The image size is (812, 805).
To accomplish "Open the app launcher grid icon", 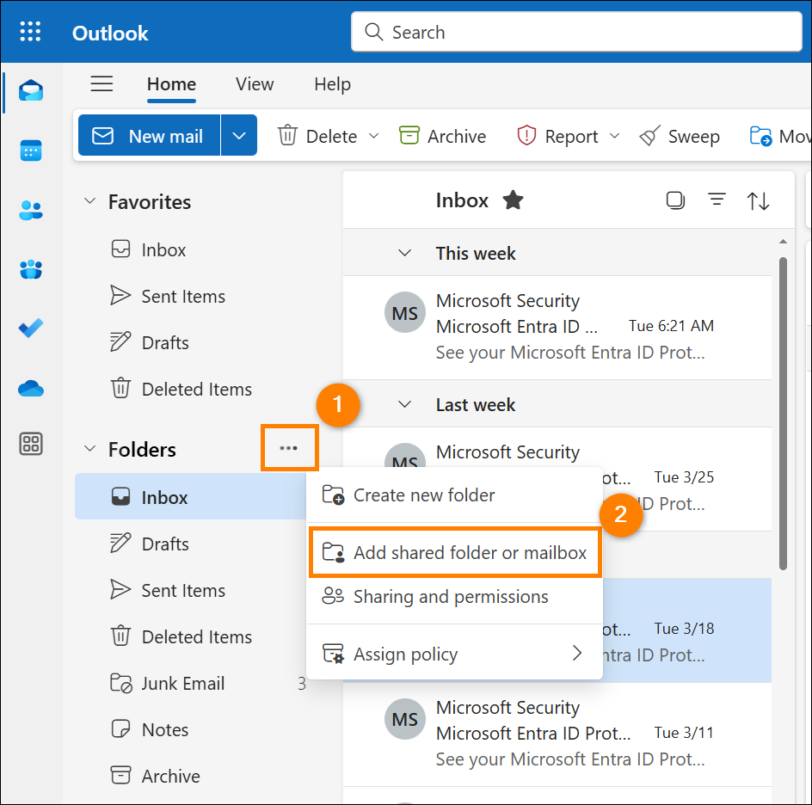I will (30, 32).
